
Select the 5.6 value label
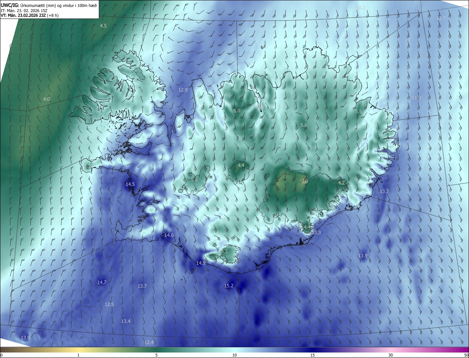coord(304,125)
